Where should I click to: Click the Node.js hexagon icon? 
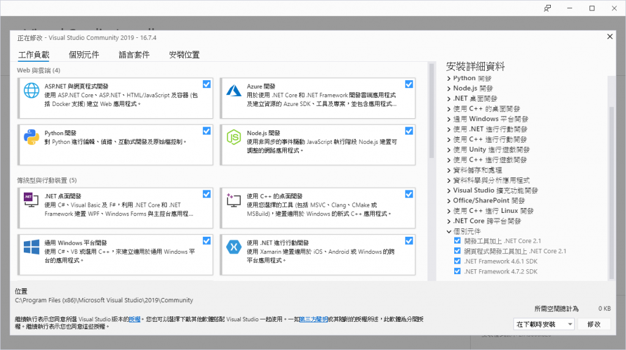click(234, 137)
